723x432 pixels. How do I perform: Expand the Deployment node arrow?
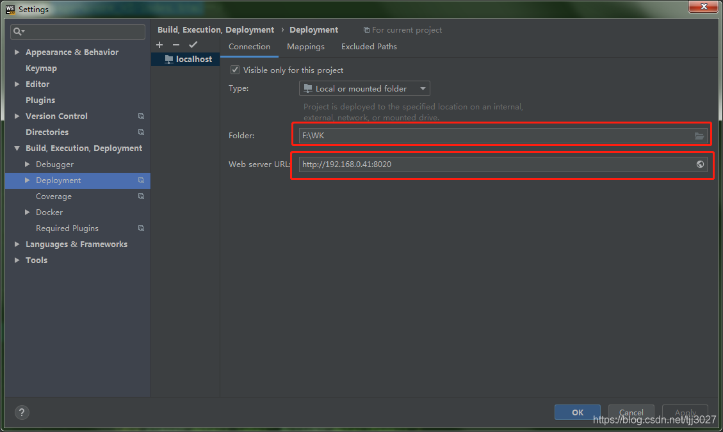click(x=27, y=180)
